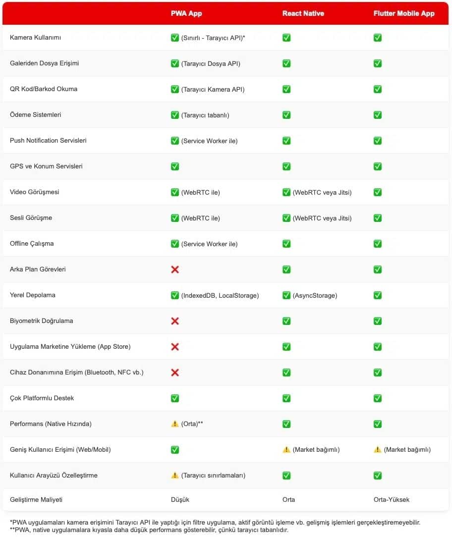Click the Düşük development cost value
Screen dimensions: 452x537
pyautogui.click(x=180, y=500)
